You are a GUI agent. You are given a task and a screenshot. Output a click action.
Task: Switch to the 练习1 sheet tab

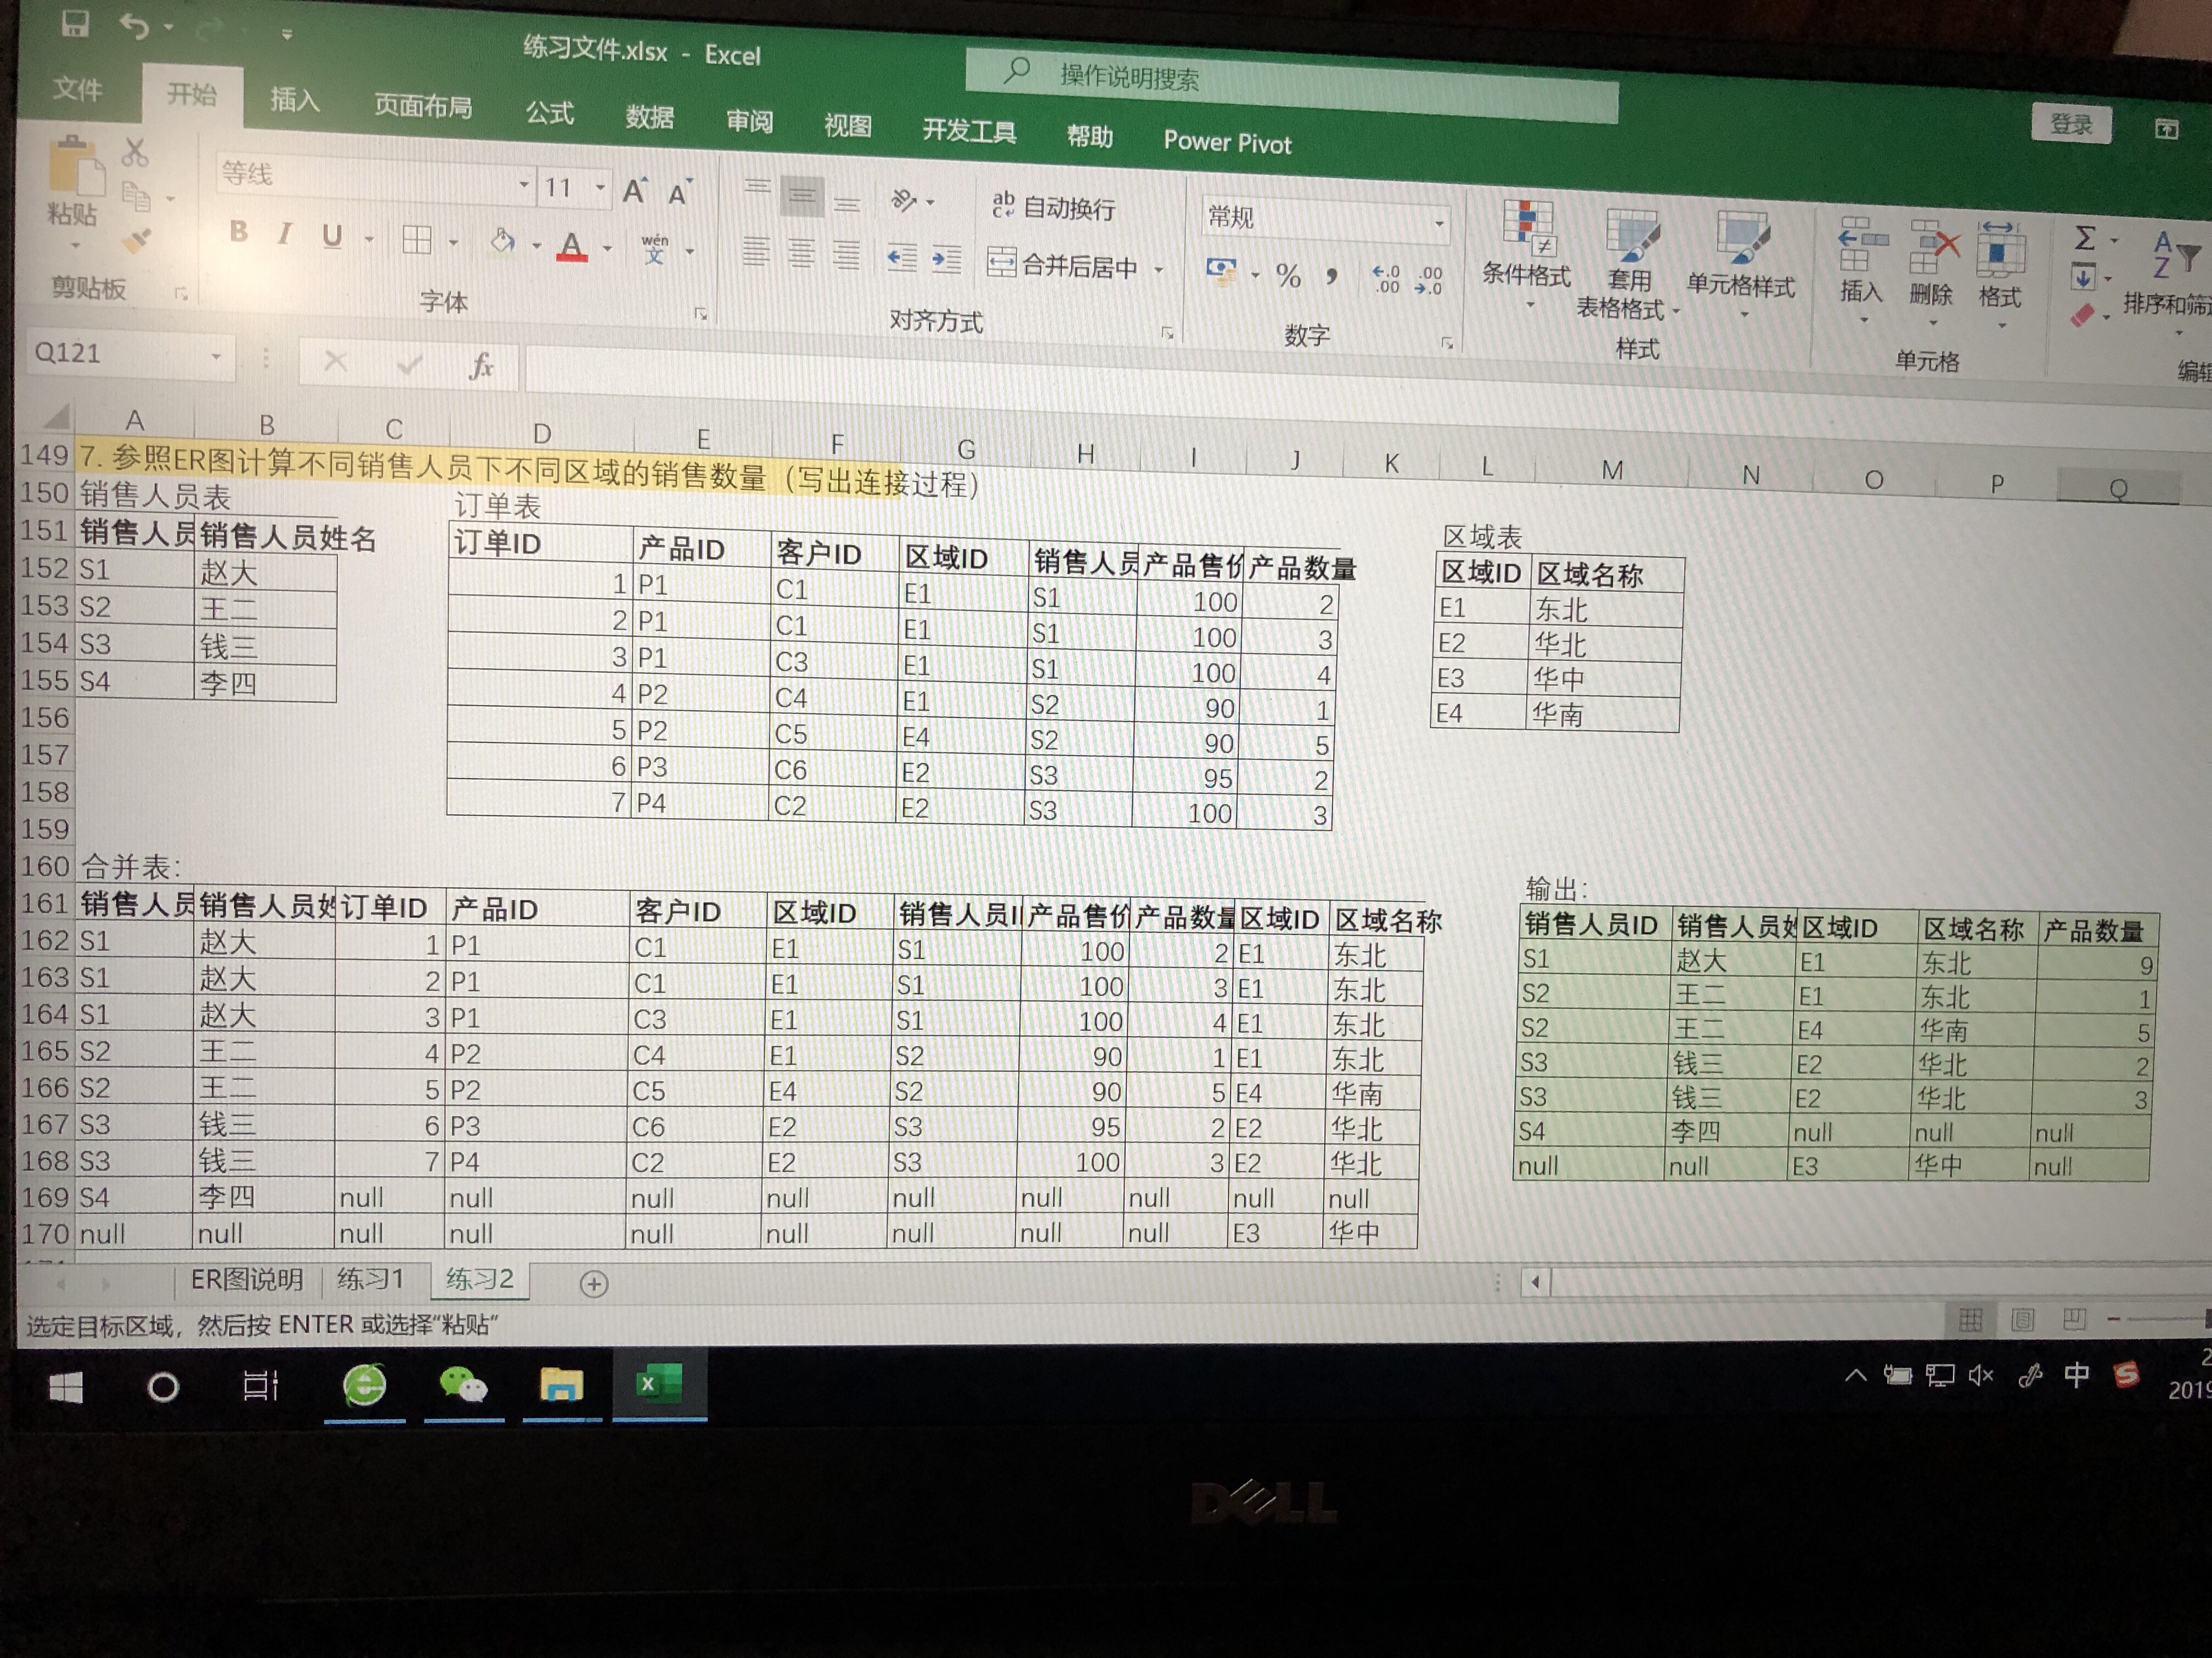click(370, 1278)
